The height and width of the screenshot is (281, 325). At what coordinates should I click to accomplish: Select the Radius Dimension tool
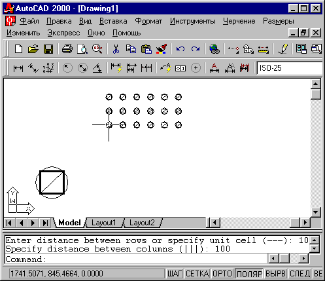point(67,68)
